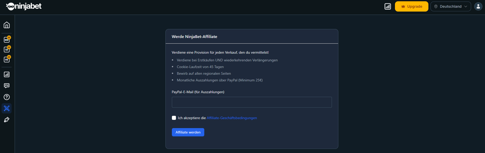Viewport: 485px width, 153px height.
Task: Check the accept affiliate terms checkbox
Action: (x=174, y=118)
